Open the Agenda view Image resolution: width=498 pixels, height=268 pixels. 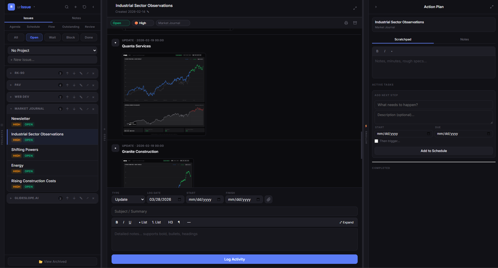pos(15,27)
